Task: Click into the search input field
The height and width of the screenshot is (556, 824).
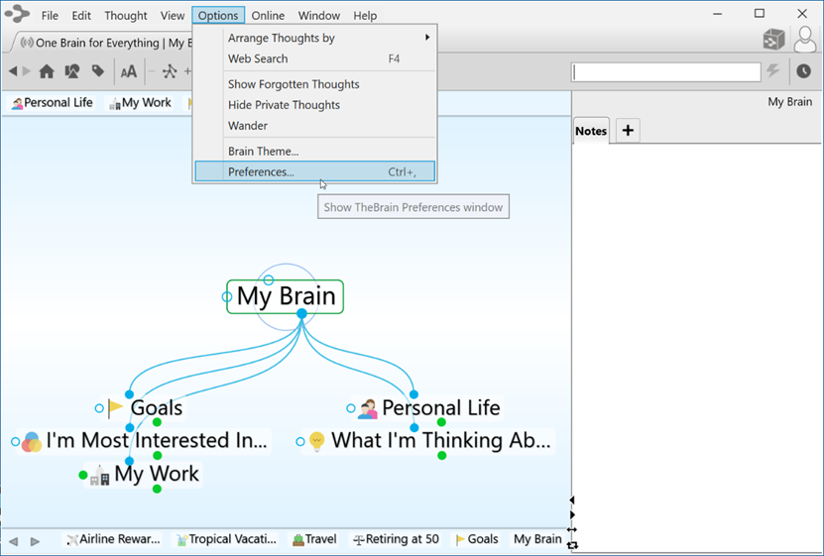Action: 665,71
